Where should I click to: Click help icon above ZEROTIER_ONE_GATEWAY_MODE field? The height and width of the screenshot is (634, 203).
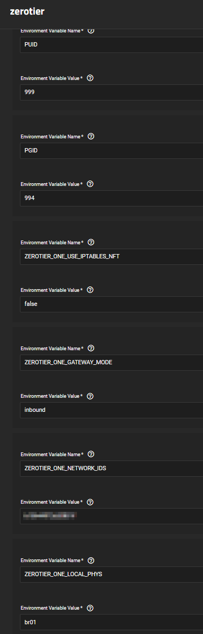pos(90,349)
